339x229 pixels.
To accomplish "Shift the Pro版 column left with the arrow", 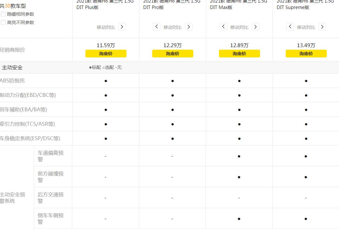I will 157,27.
